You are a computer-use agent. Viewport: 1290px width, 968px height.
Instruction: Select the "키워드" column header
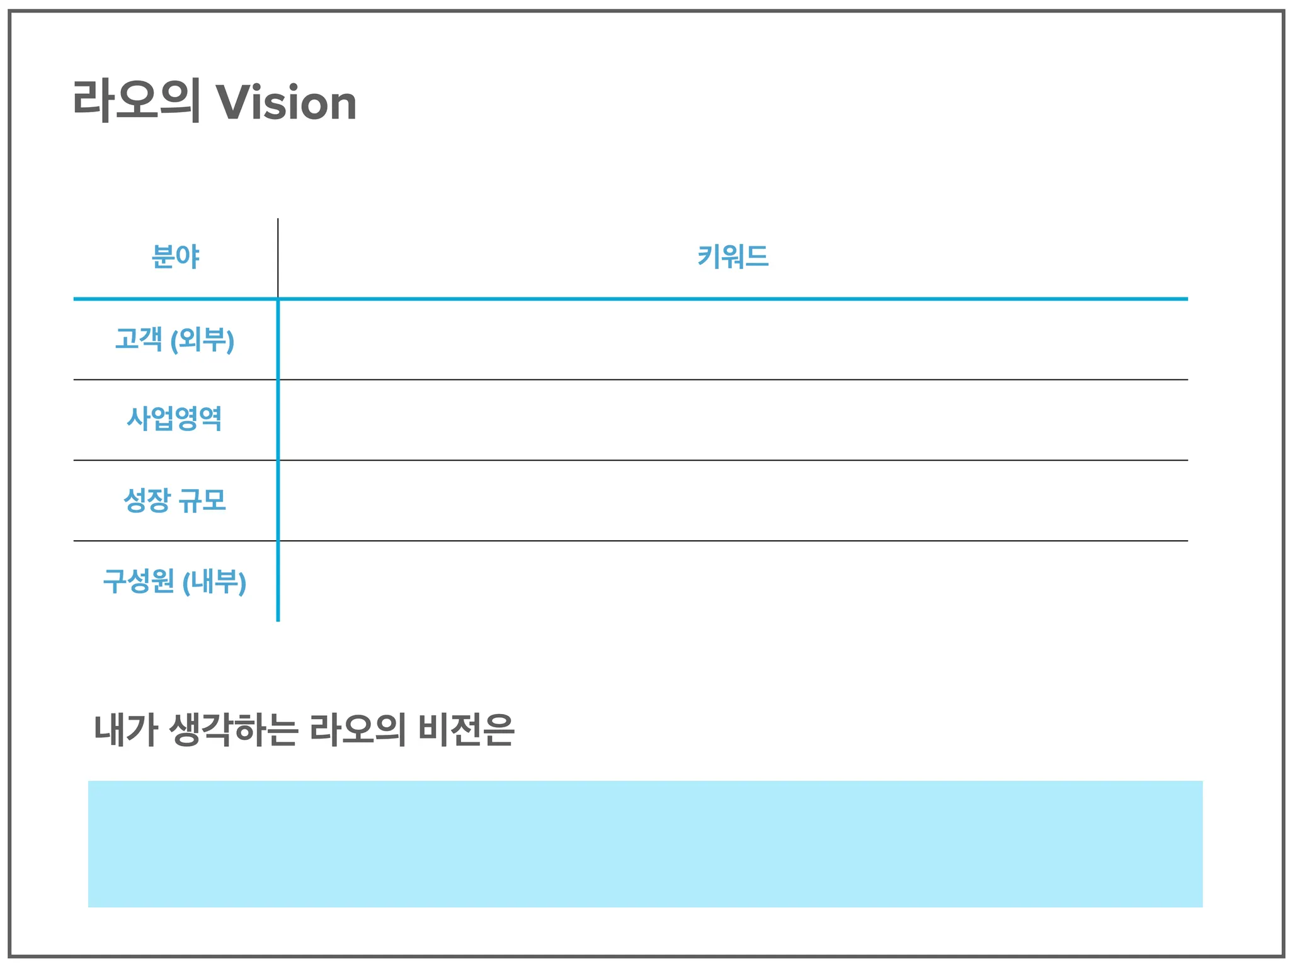pyautogui.click(x=733, y=257)
